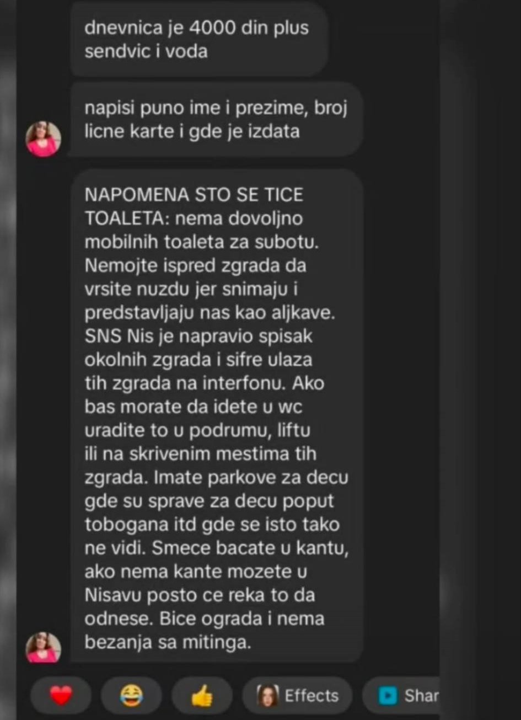
Task: Select the 'napisi puno ime i prezime' message
Action: pyautogui.click(x=216, y=120)
